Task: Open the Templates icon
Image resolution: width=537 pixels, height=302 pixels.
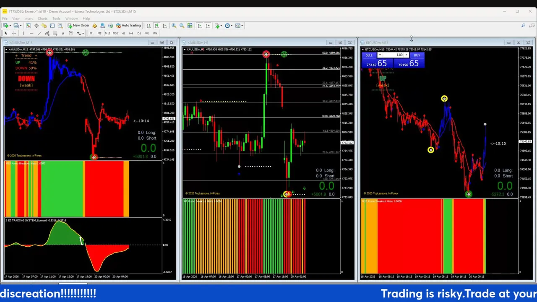Action: tap(238, 26)
